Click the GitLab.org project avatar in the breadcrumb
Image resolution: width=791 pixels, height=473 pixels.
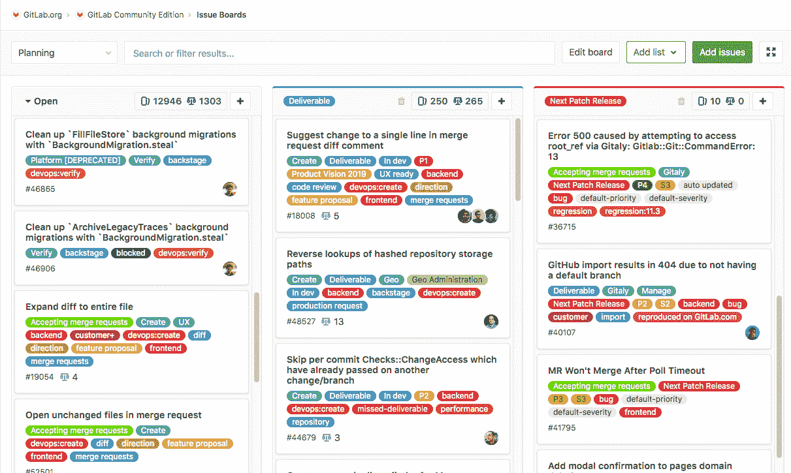click(x=14, y=14)
